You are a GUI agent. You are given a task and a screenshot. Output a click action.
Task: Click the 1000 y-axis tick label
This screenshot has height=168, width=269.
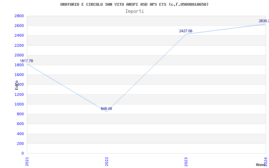coord(19,104)
